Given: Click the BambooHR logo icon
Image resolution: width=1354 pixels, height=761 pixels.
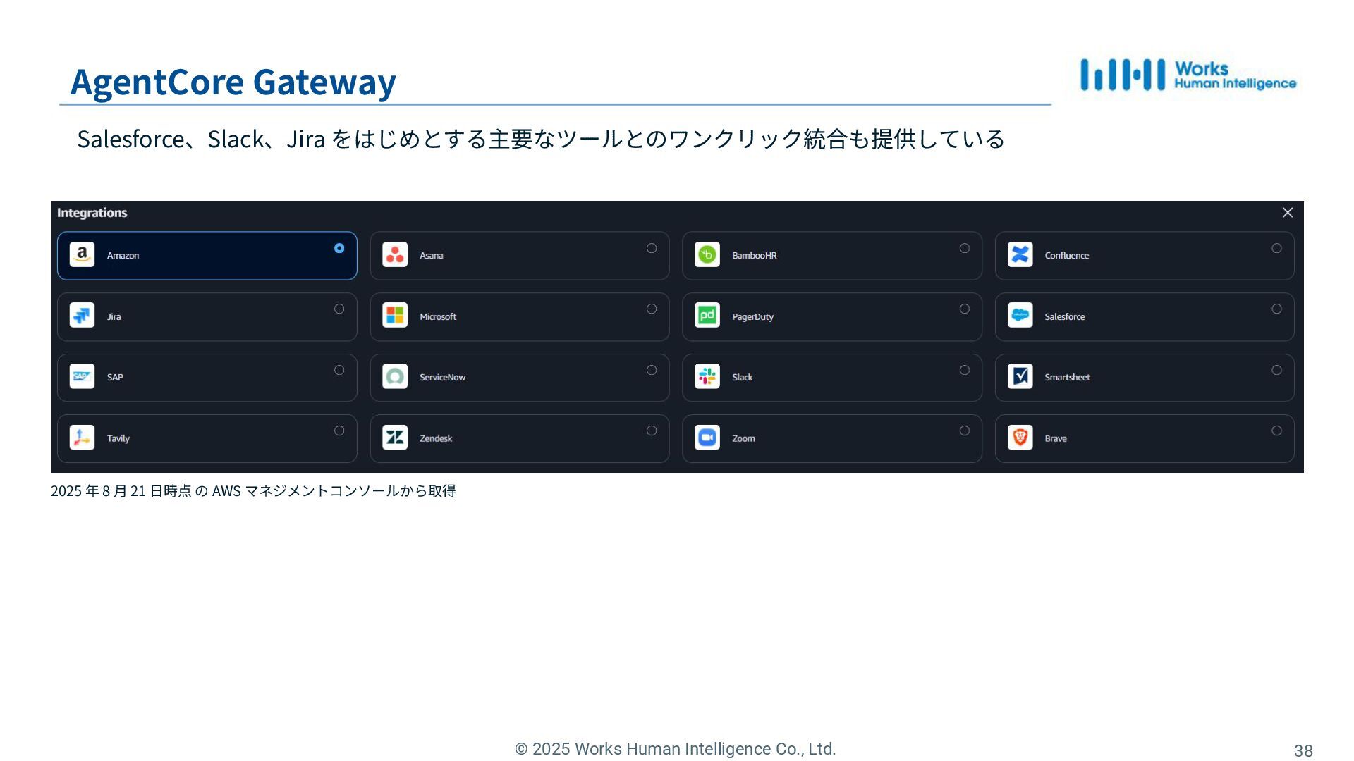Looking at the screenshot, I should pyautogui.click(x=707, y=254).
